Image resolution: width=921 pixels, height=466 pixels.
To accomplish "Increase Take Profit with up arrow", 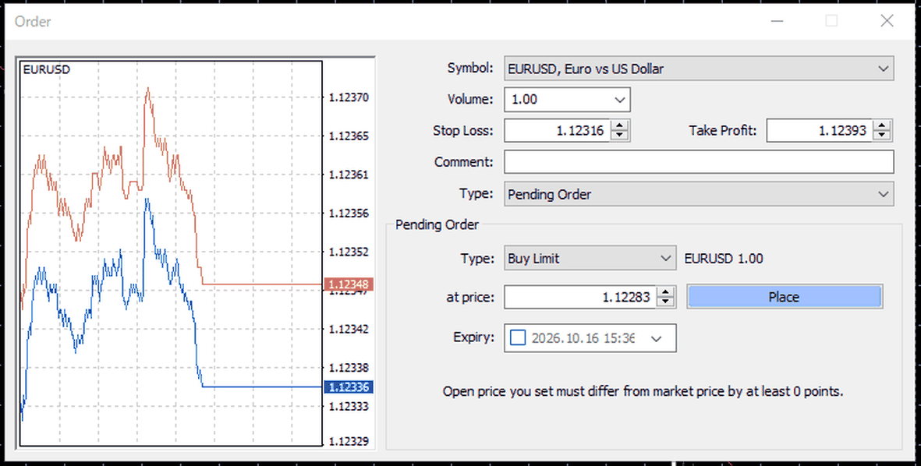I will pos(882,125).
